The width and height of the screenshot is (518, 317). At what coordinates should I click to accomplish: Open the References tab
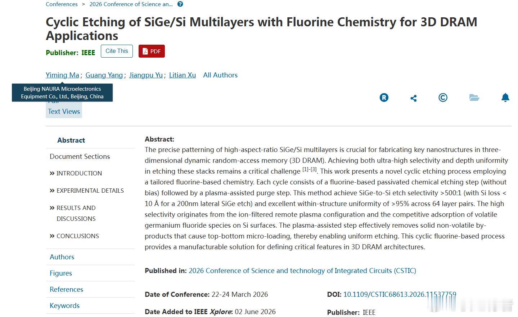click(66, 289)
